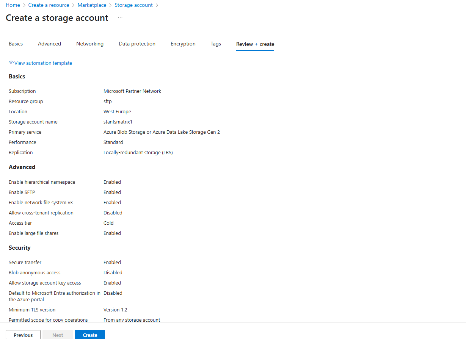Click the storage account name stanfsmatrix1
This screenshot has width=466, height=341.
click(x=118, y=122)
